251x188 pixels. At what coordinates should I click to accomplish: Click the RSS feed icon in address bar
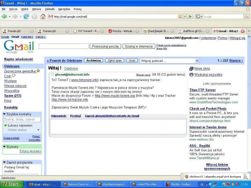(180, 17)
